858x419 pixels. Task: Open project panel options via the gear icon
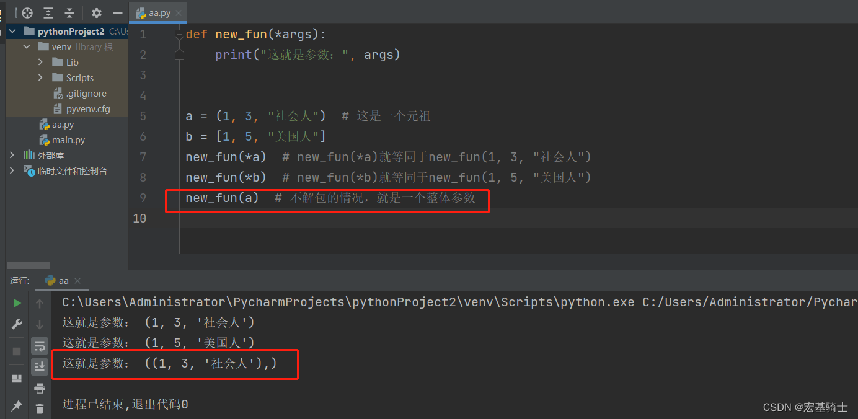tap(97, 12)
